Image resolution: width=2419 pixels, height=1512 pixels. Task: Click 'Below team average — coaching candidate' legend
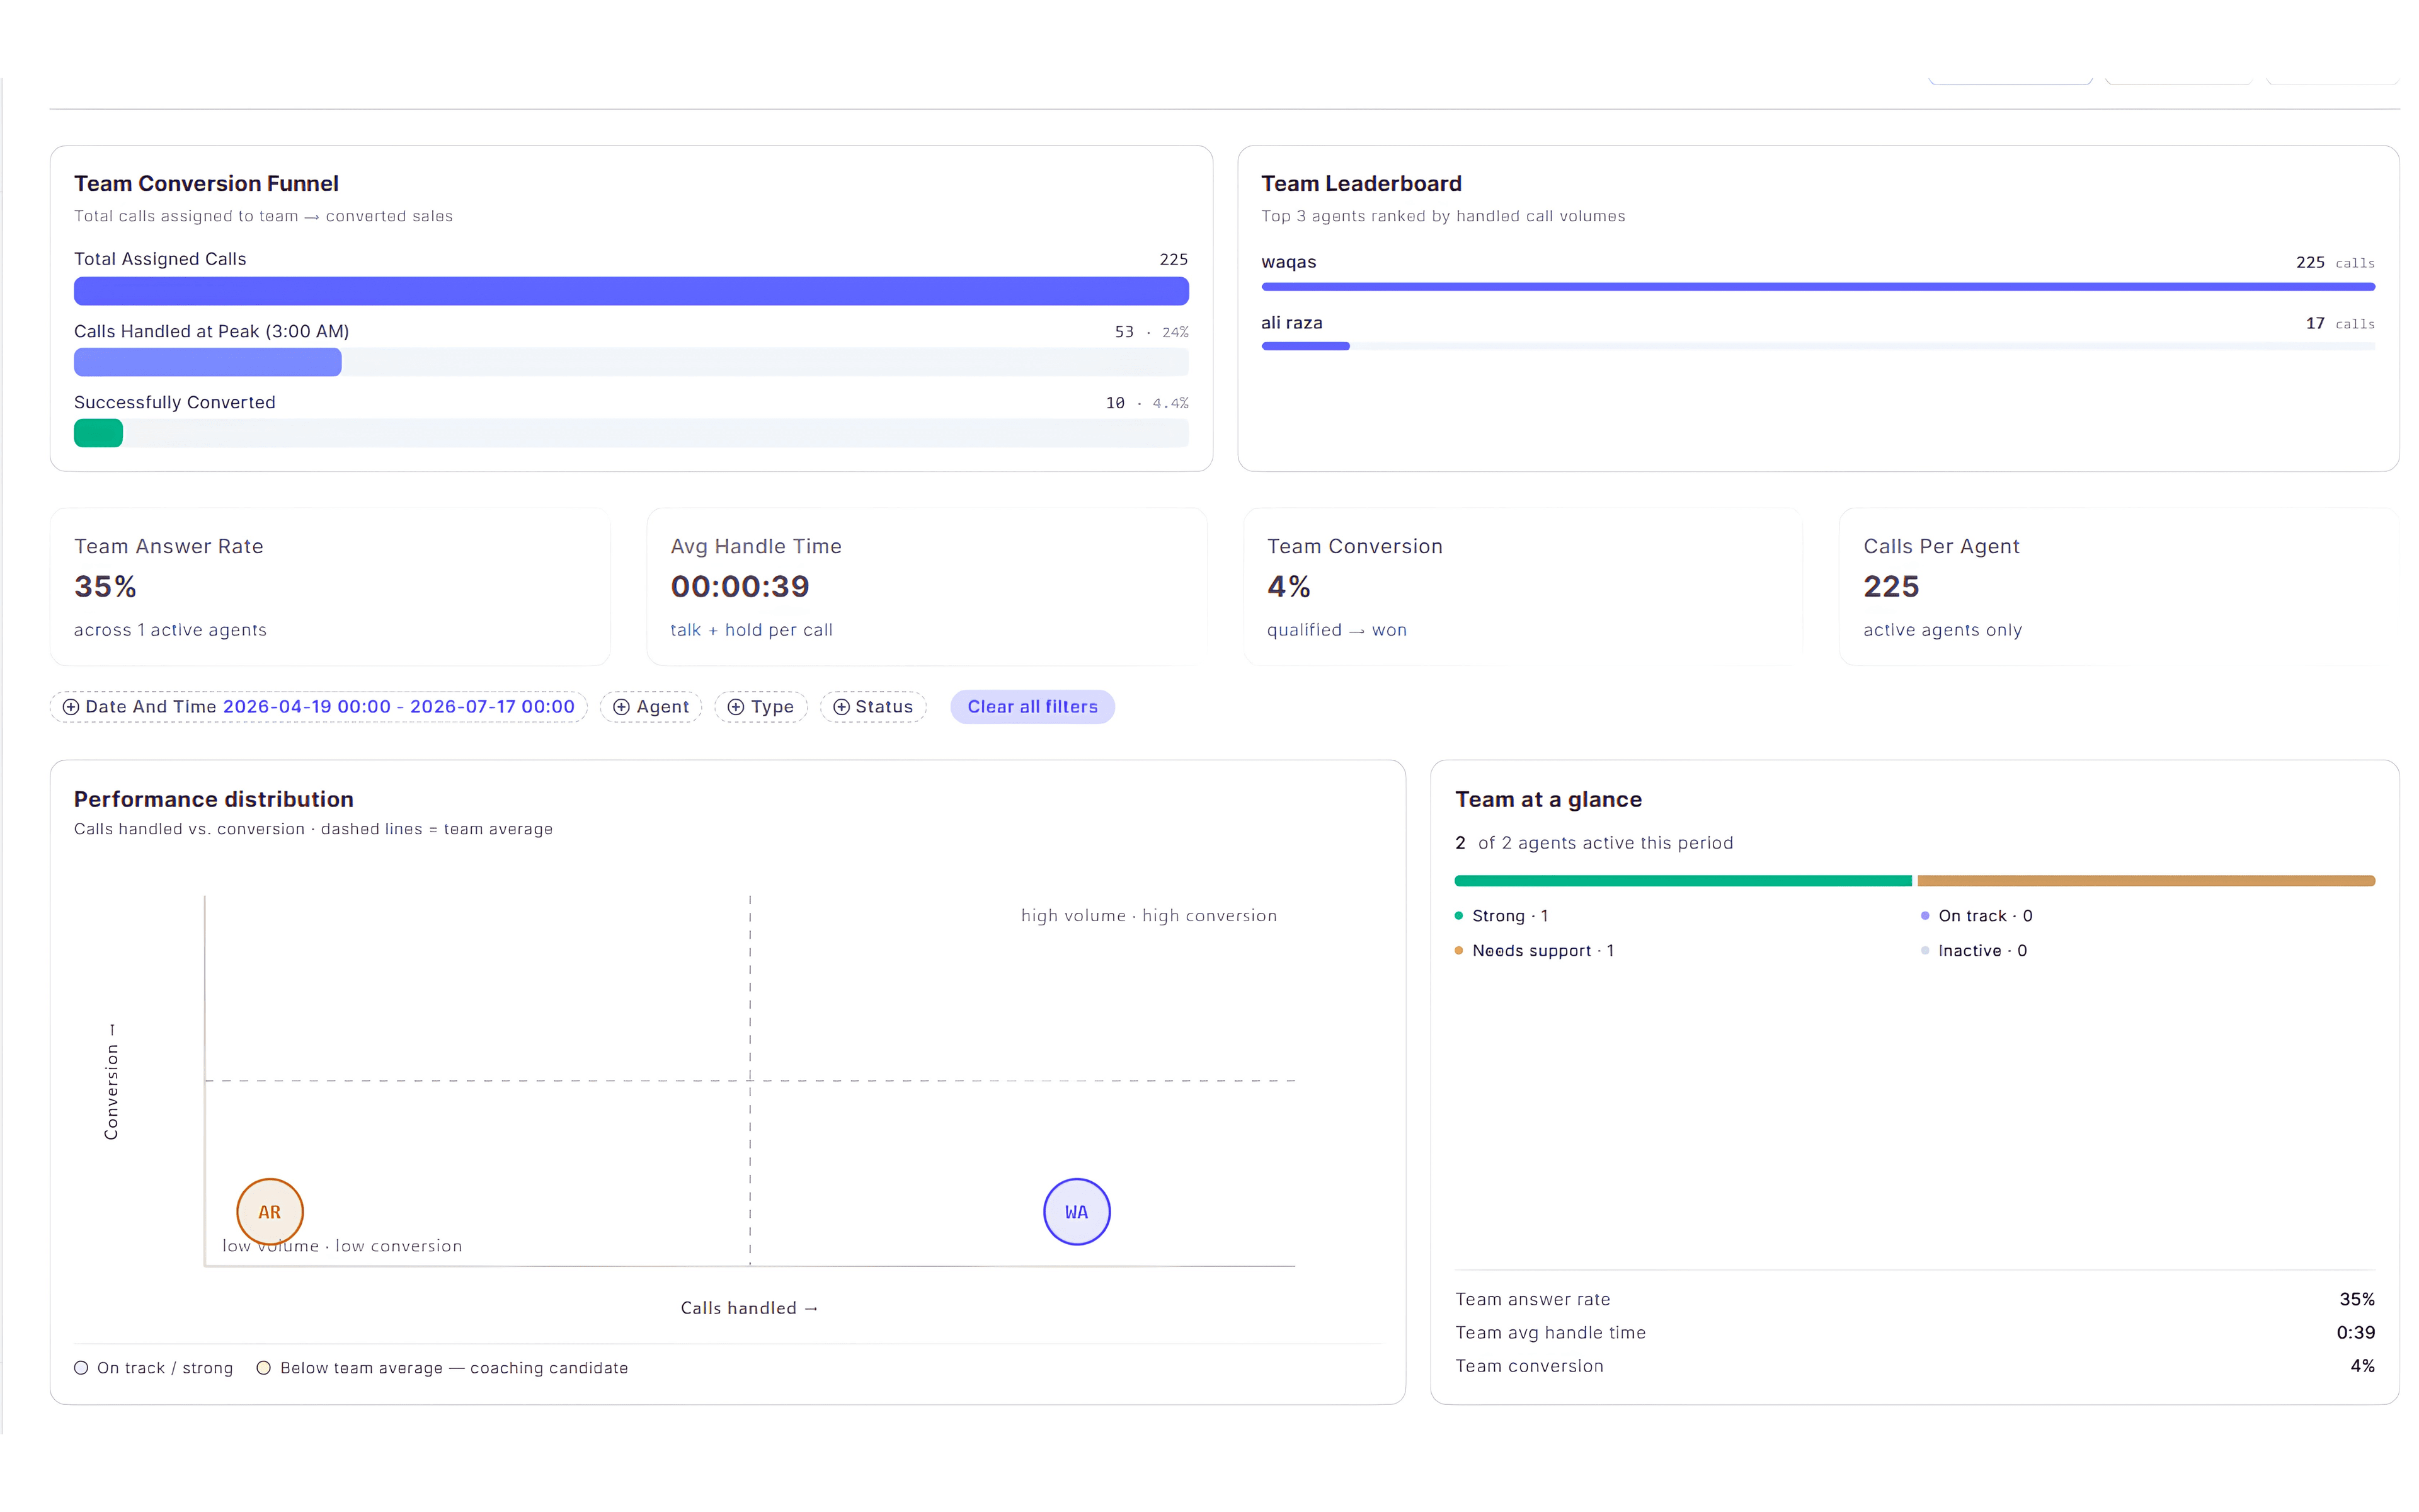442,1368
